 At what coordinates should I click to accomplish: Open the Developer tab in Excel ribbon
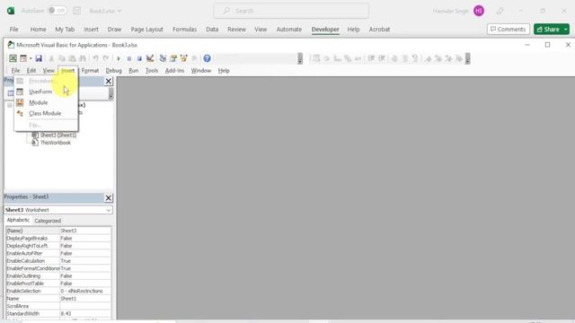325,30
